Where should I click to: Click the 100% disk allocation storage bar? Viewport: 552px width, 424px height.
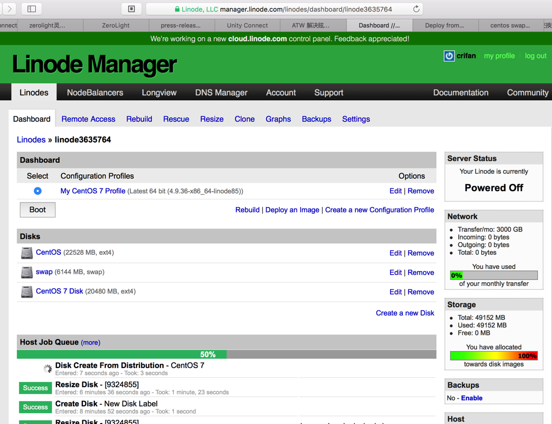click(493, 356)
